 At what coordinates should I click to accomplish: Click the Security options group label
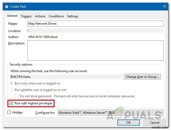(21, 64)
